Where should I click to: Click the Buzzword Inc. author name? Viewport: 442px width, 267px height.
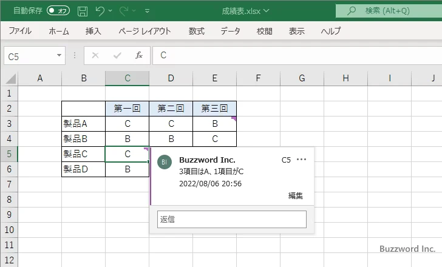pyautogui.click(x=207, y=160)
